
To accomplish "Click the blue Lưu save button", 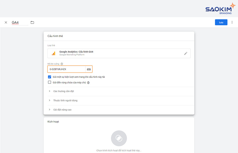I will pyautogui.click(x=221, y=22).
